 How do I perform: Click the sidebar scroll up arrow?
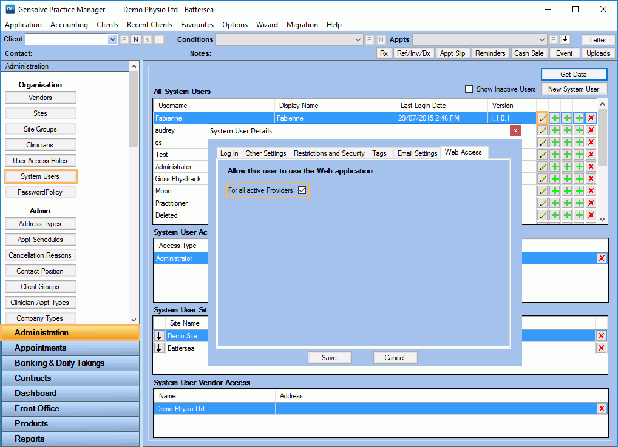[x=134, y=66]
